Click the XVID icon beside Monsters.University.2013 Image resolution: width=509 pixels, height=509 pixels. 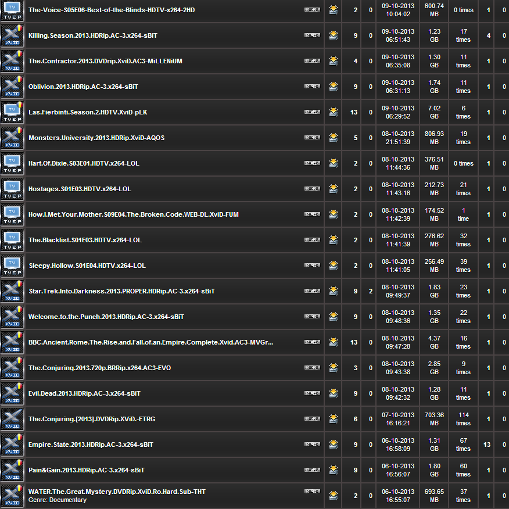(12, 138)
